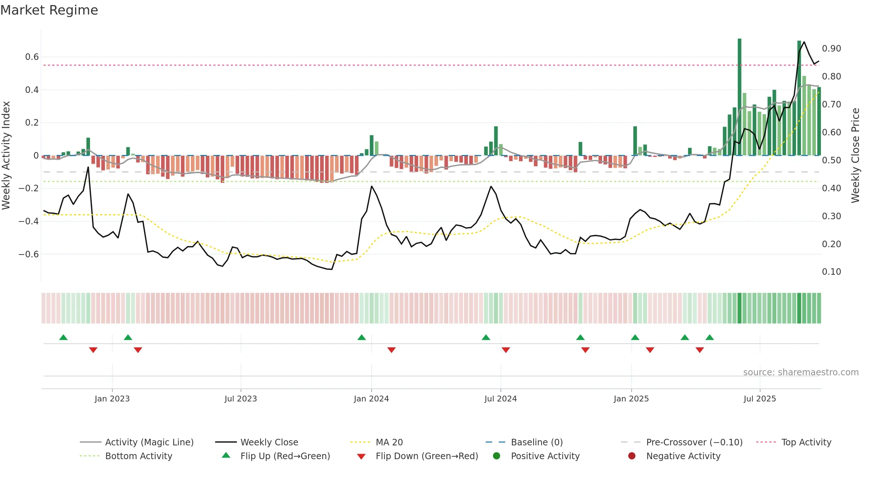Click the flip-up marker just before Jul 2024
Viewport: 871px width, 490px height.
486,338
